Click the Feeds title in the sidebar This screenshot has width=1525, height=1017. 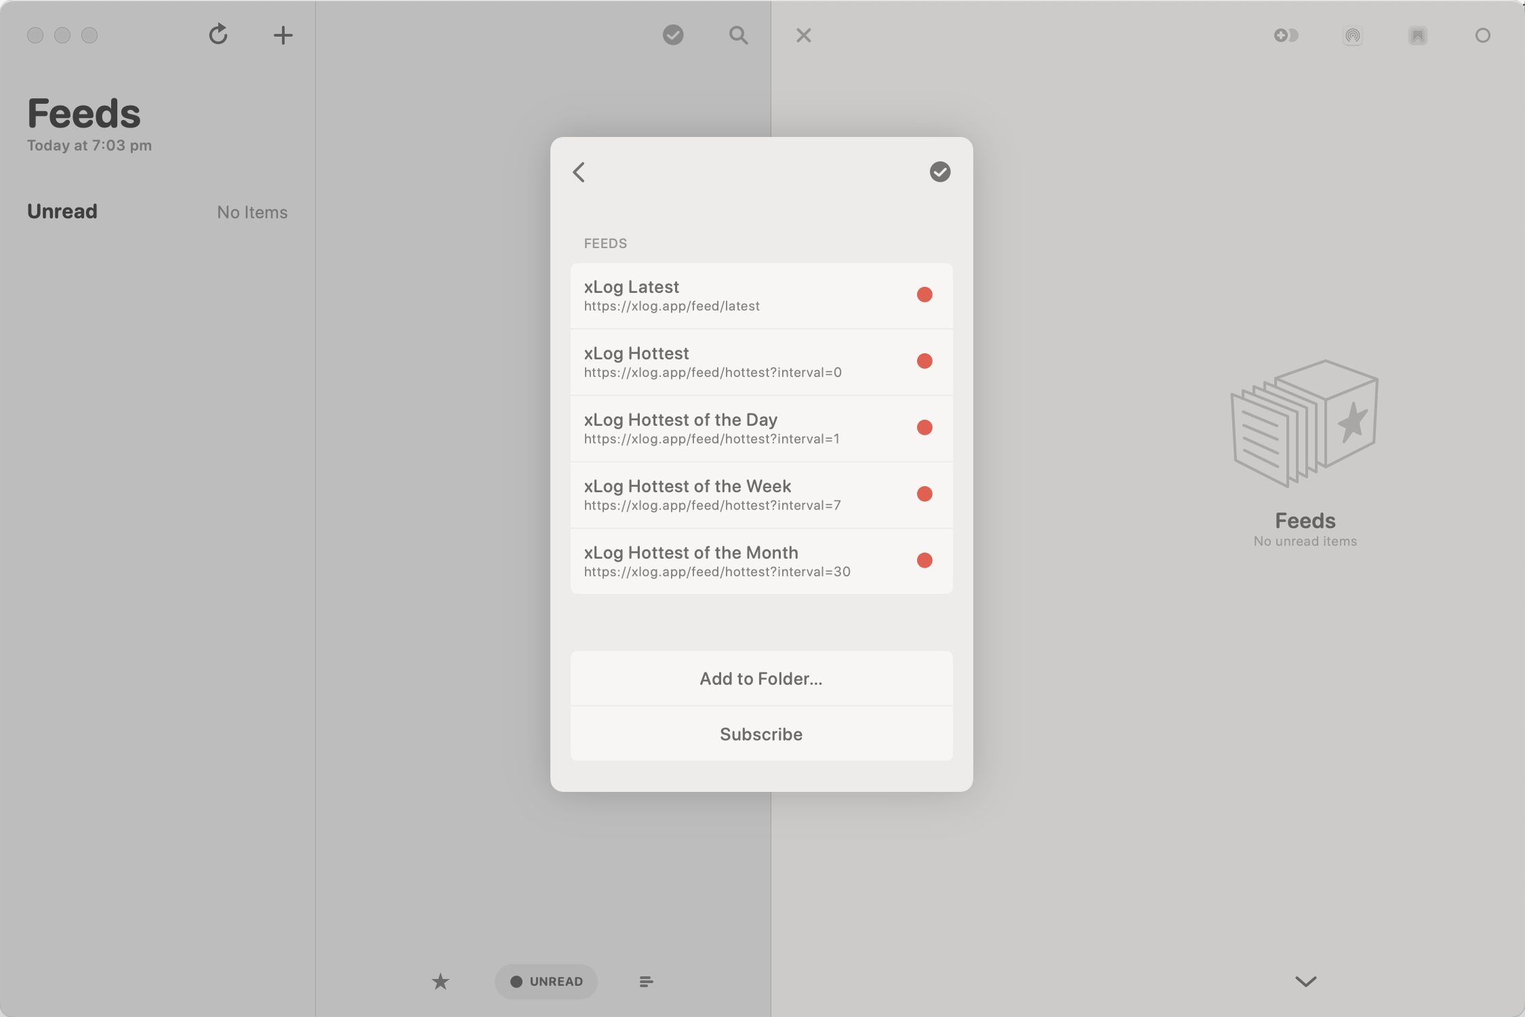tap(84, 113)
